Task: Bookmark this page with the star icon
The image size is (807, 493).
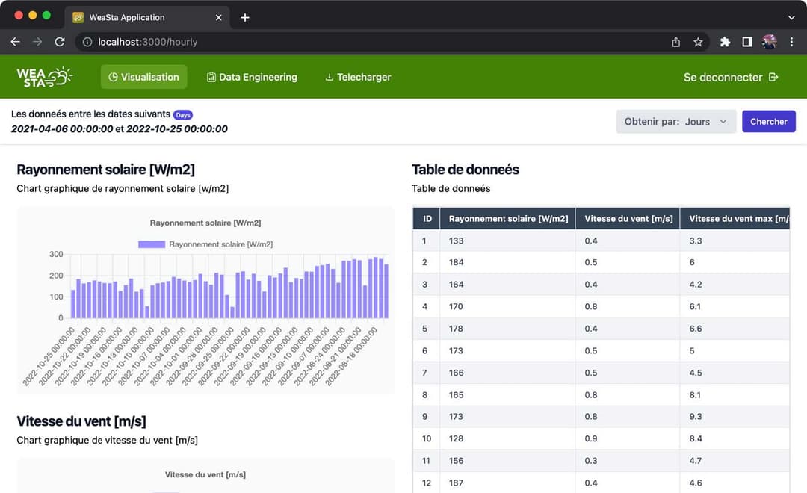Action: (x=698, y=42)
